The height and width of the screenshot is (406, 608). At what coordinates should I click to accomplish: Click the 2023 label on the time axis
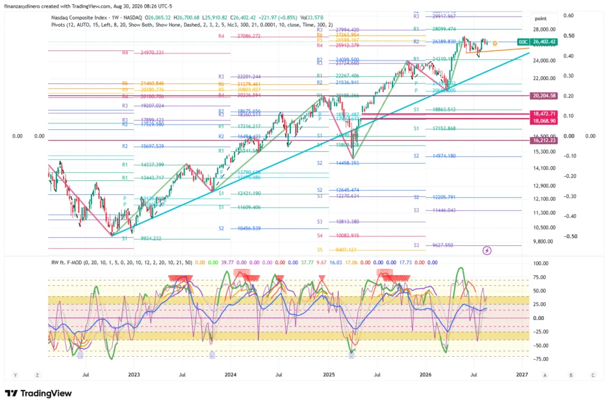134,375
